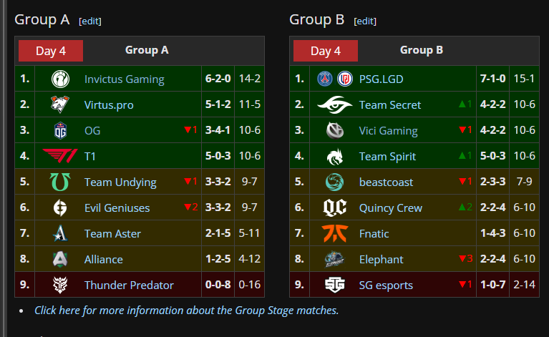Select the Day 4 tab in Group A
549x337 pixels.
click(51, 51)
